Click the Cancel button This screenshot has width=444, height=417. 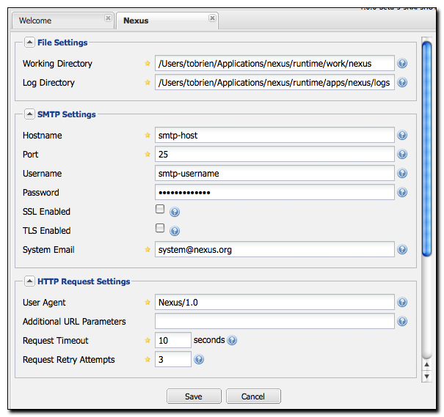253,396
